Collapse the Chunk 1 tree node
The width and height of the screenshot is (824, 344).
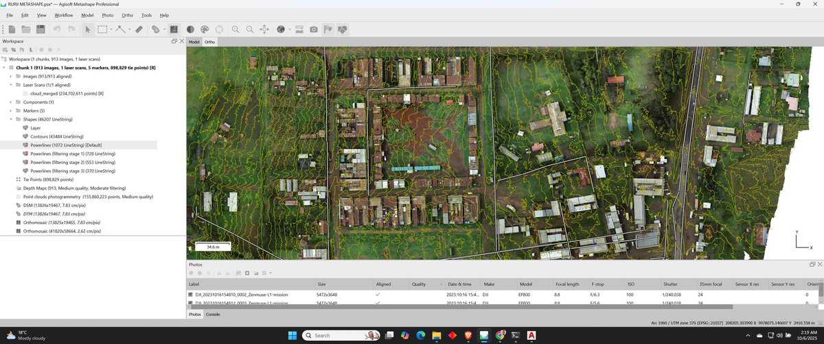[3, 68]
